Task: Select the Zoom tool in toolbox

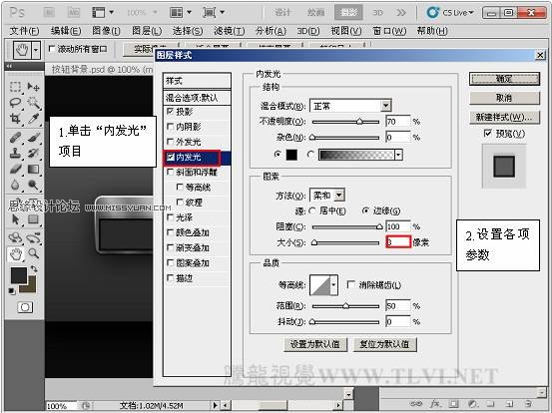Action: pos(34,253)
